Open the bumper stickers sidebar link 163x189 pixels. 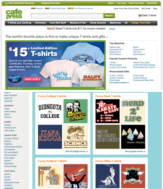pyautogui.click(x=11, y=139)
